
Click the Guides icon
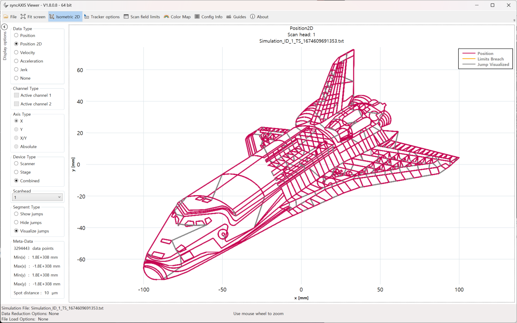point(229,17)
